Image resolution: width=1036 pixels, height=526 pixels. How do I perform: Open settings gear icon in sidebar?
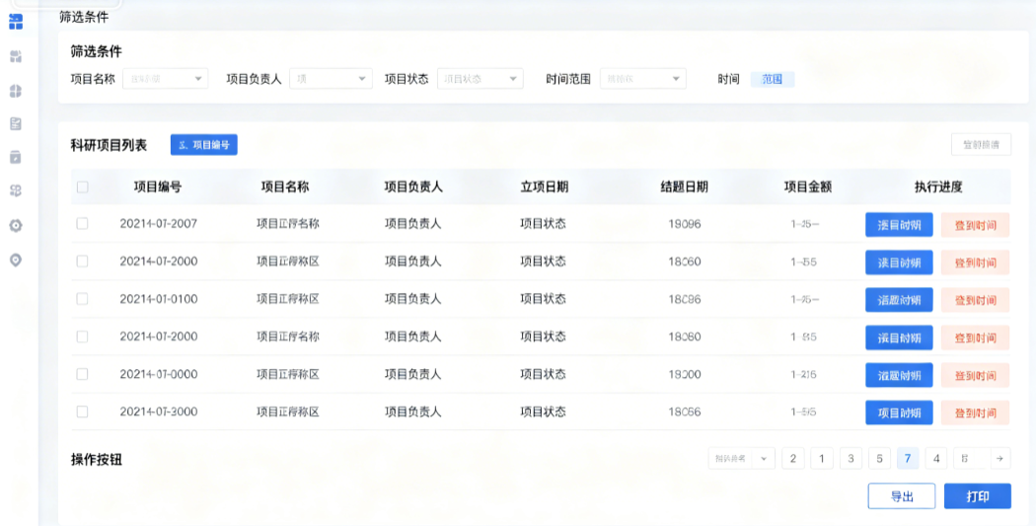pos(16,225)
